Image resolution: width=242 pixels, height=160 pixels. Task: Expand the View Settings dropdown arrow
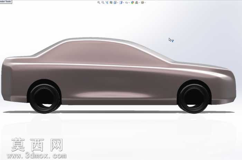145,2
